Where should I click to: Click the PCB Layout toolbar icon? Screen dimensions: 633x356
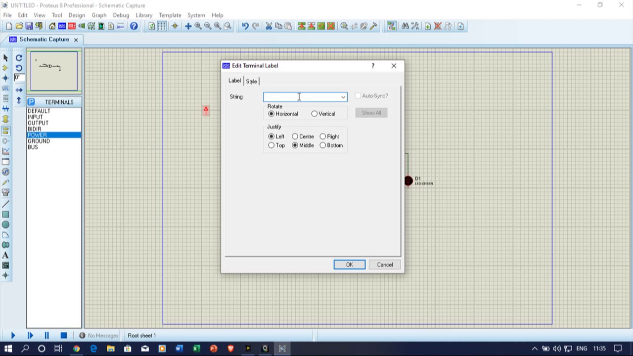[72, 26]
